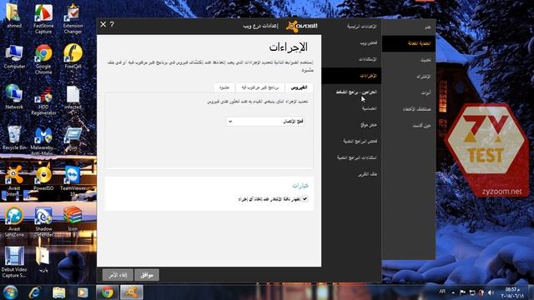The width and height of the screenshot is (534, 300).
Task: Open Web Scanning (فحص ويب) sidebar item
Action: click(351, 42)
